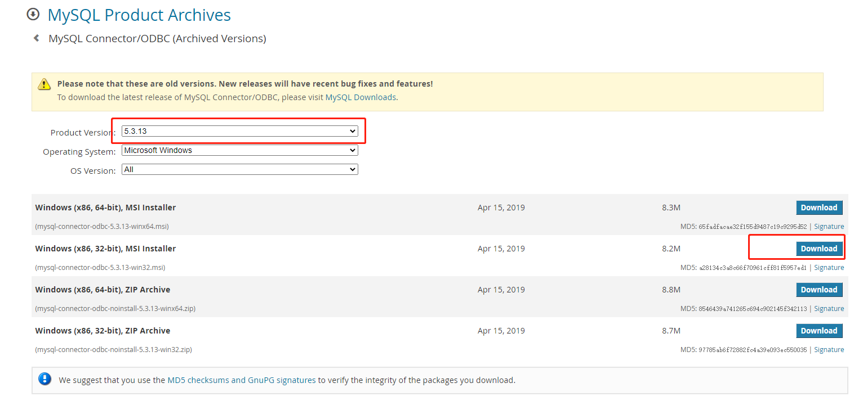854x401 pixels.
Task: Click filename mysql-connector-odbc-noinstall-5.3.13-winx64.zip
Action: 115,309
